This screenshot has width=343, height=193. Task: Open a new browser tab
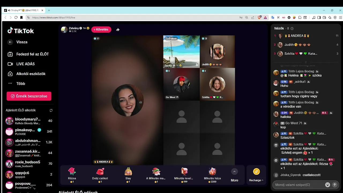click(x=49, y=10)
